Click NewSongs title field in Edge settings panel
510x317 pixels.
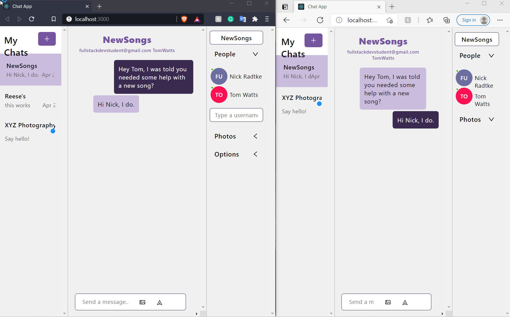pos(477,39)
